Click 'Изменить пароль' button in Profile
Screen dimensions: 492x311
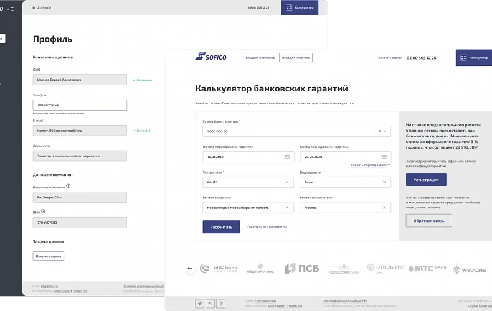(49, 256)
